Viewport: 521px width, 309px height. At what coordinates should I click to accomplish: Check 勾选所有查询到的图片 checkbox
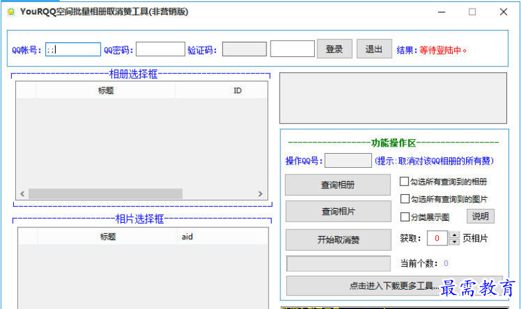coord(405,199)
